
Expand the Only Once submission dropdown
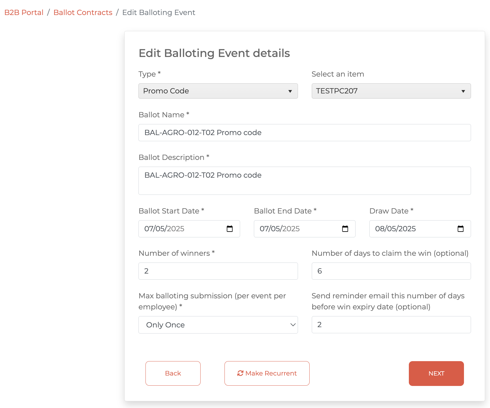pyautogui.click(x=218, y=325)
